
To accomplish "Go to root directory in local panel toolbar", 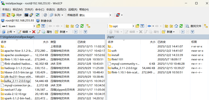I will click(x=72, y=26).
